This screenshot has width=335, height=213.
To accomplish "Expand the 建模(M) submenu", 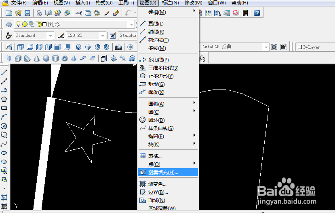I will click(x=168, y=12).
